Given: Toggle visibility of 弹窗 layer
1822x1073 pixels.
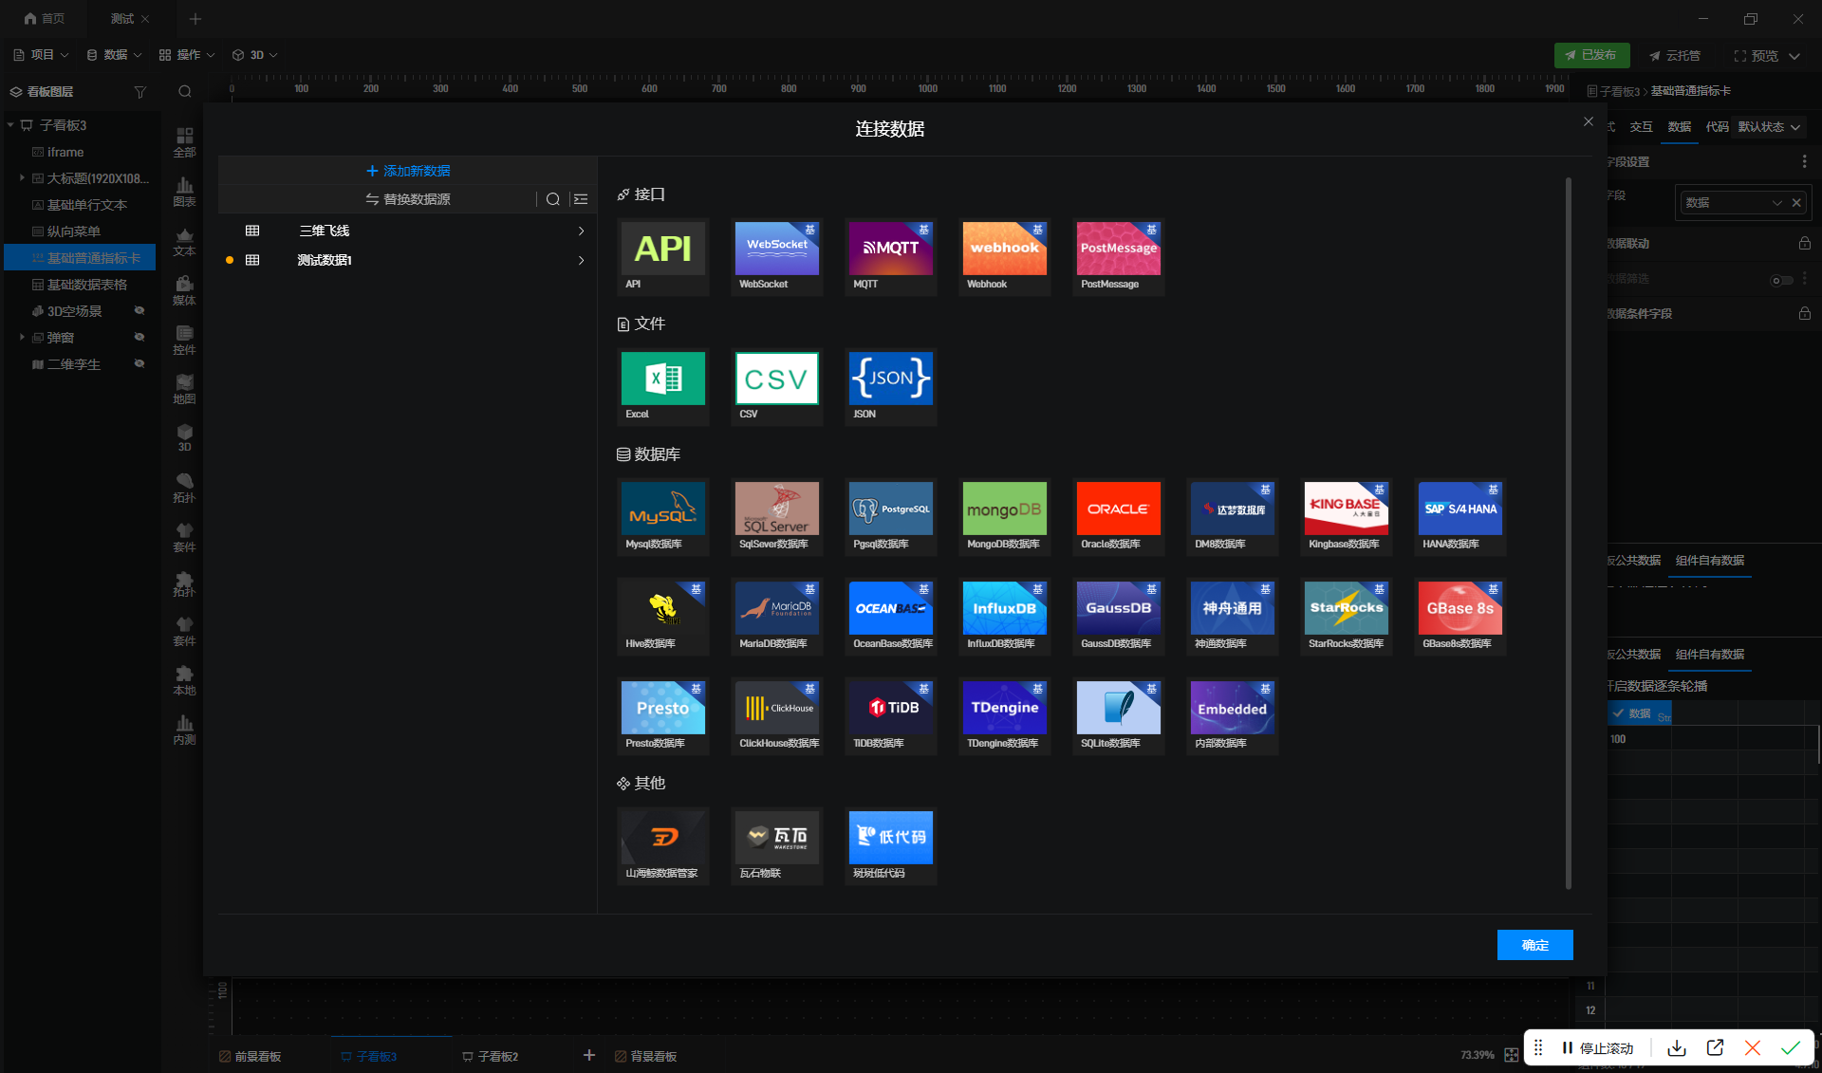Looking at the screenshot, I should coord(139,338).
